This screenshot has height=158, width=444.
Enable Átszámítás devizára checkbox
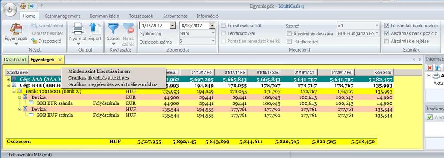point(289,34)
